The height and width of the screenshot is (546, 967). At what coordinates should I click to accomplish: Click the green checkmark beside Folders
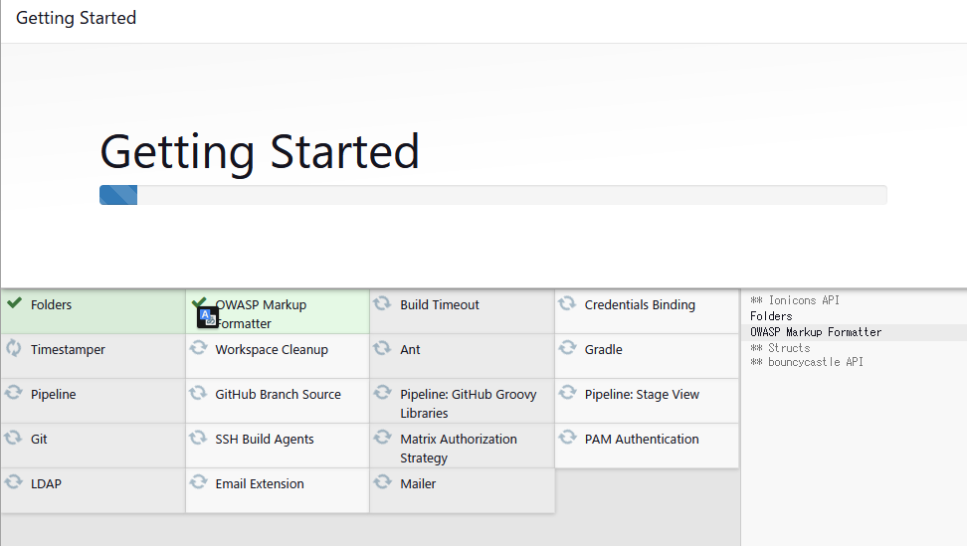[14, 302]
